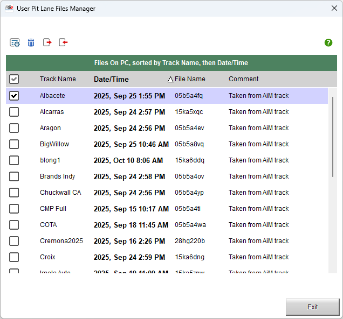Sort by the Track Name column header
The image size is (343, 319).
58,79
